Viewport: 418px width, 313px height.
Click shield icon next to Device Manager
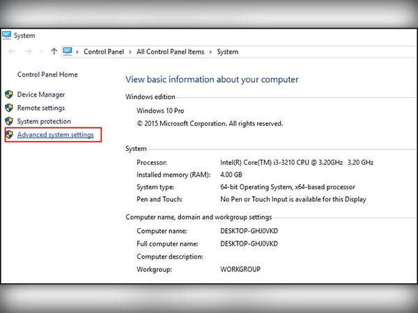(x=9, y=94)
